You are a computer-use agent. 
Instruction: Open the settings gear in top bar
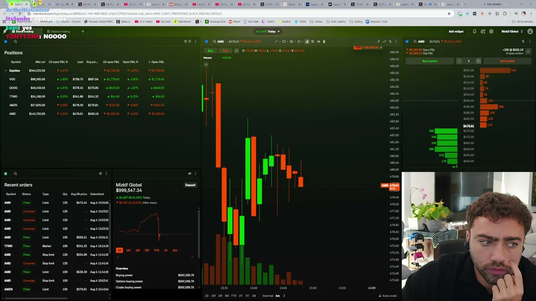pyautogui.click(x=491, y=31)
